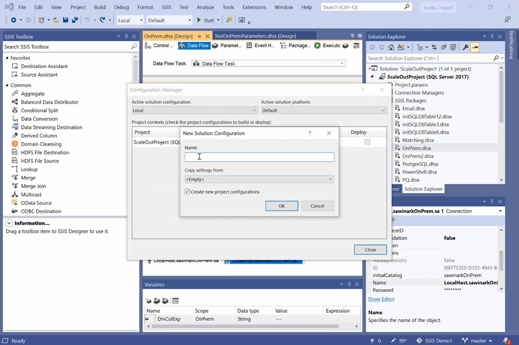The image size is (519, 345).
Task: Click the feedback icon at top right
Action: click(508, 20)
